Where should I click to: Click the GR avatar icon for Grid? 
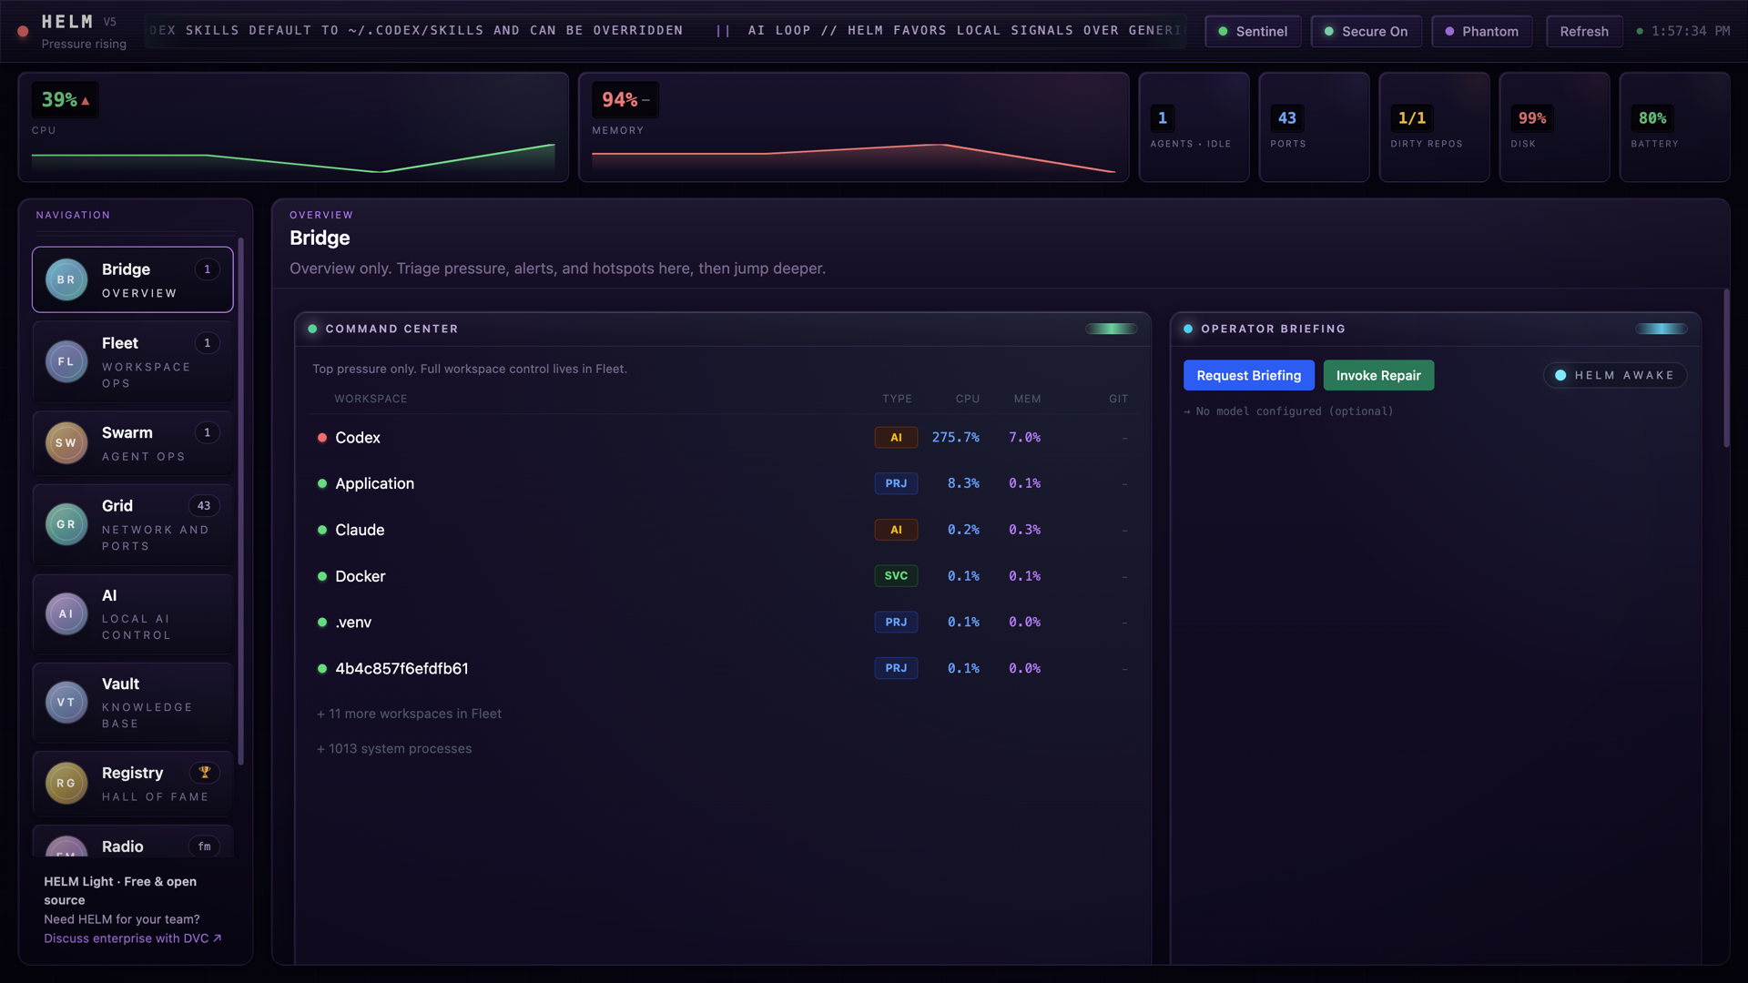66,524
